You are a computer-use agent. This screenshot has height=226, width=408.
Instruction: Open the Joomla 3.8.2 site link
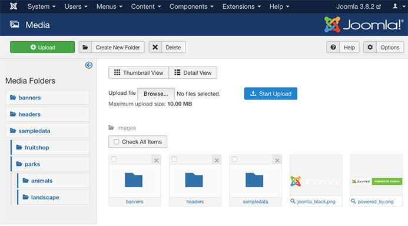(x=359, y=6)
